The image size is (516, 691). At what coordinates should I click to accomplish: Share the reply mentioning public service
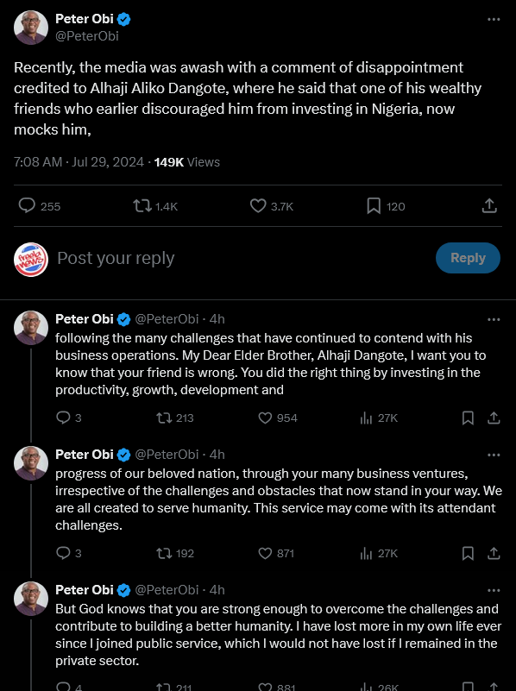click(493, 688)
